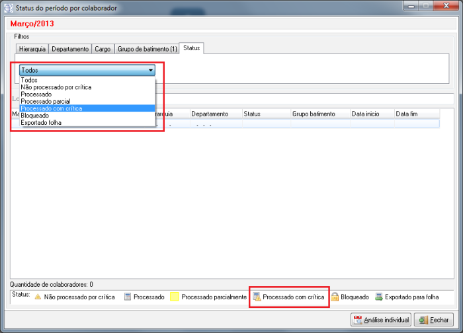This screenshot has width=463, height=333.
Task: Select 'Processado com crítica' in dropdown list
Action: pyautogui.click(x=52, y=108)
